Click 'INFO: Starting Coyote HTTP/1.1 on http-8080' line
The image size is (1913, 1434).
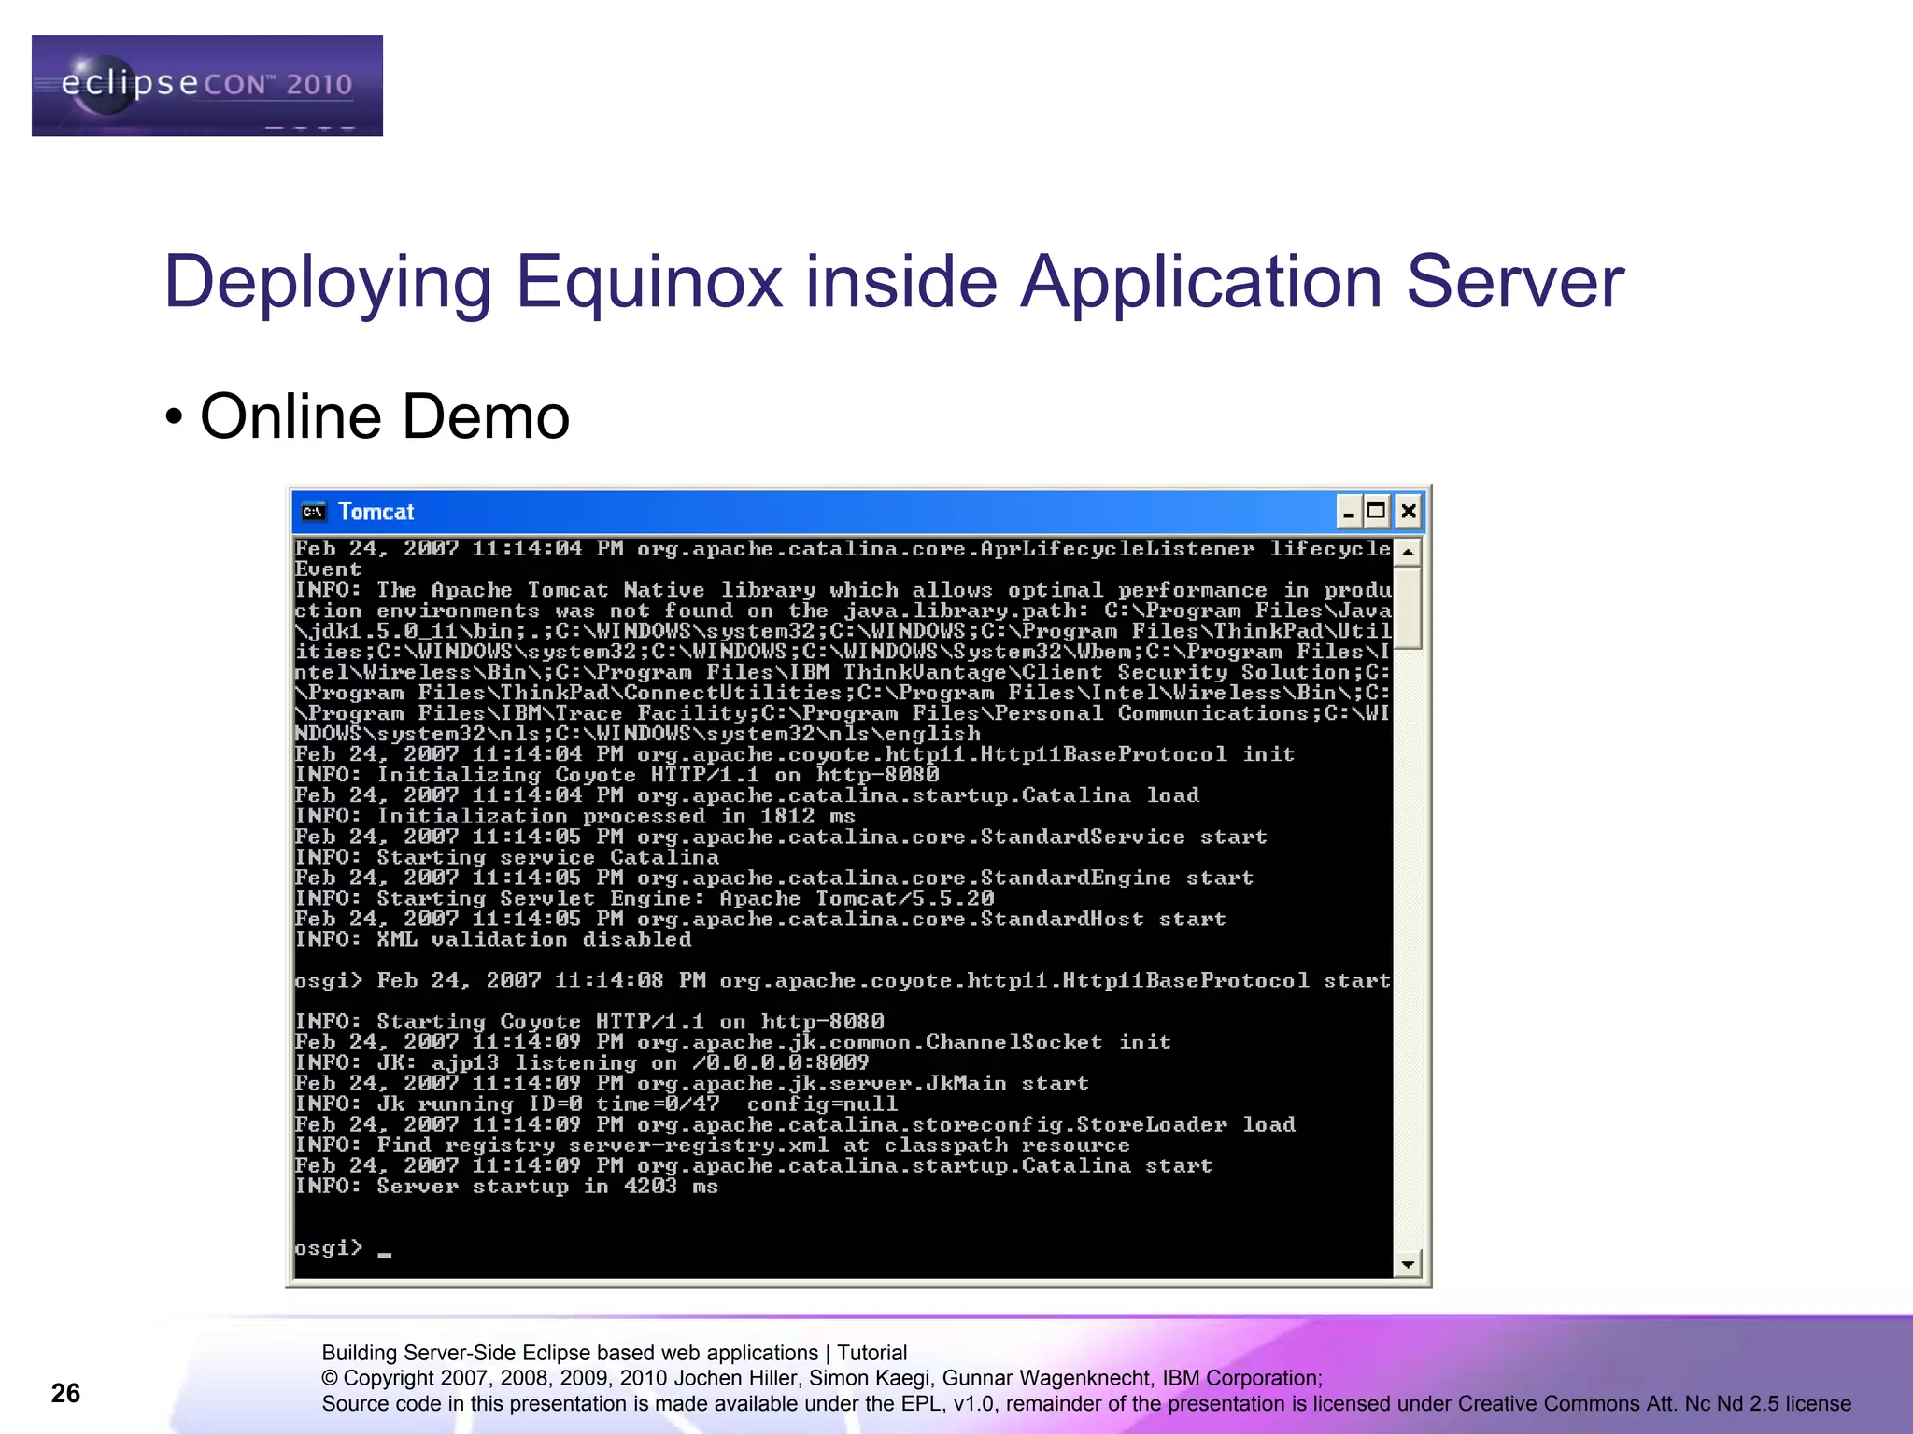pyautogui.click(x=589, y=1021)
